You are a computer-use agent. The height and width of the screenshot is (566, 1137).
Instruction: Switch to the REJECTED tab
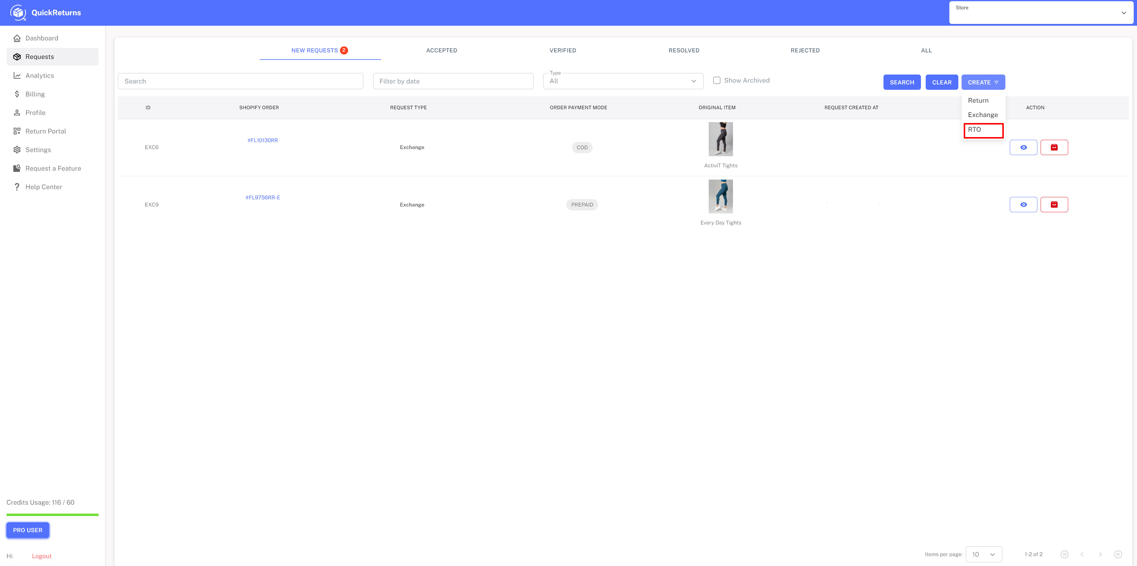coord(805,50)
